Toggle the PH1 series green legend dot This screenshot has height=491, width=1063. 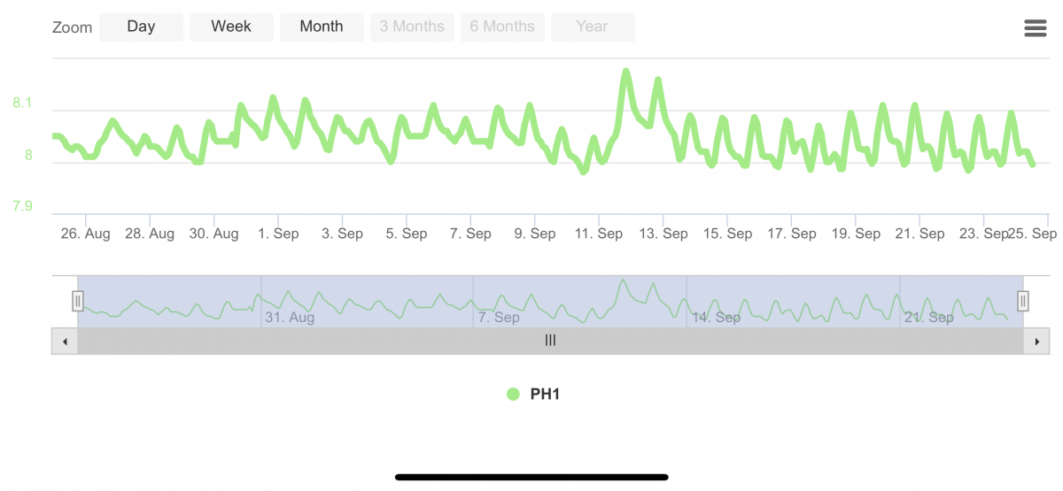(513, 395)
